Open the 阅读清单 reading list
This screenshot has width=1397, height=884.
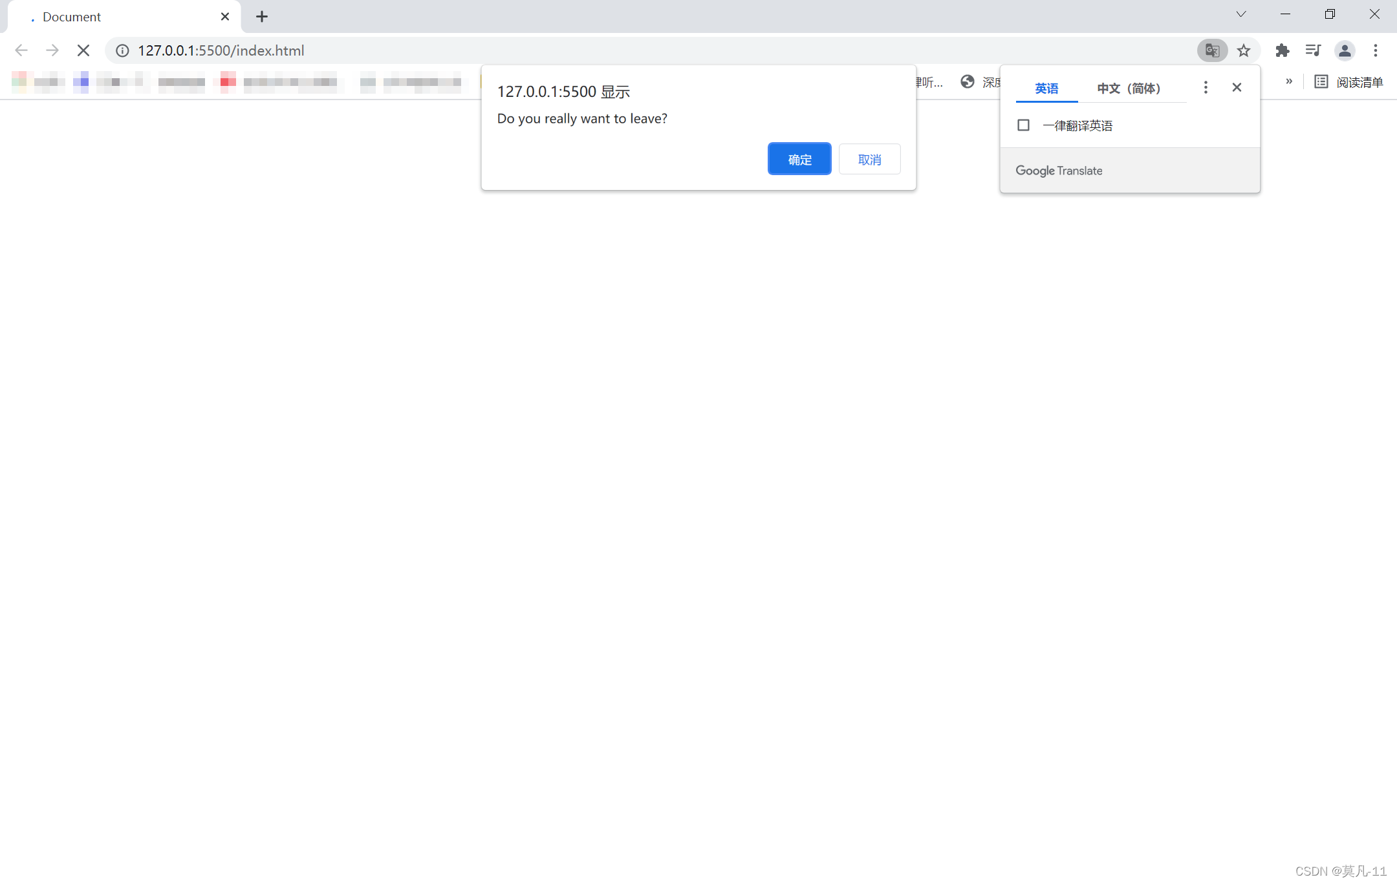coord(1349,82)
